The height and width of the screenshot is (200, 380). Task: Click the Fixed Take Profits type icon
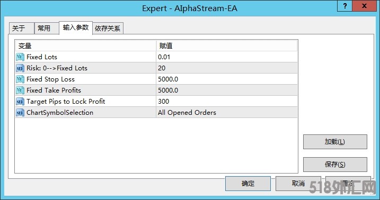click(x=20, y=90)
